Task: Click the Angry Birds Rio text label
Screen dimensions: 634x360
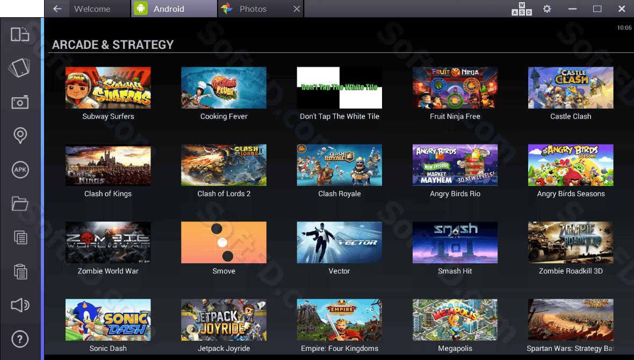Action: pos(455,194)
